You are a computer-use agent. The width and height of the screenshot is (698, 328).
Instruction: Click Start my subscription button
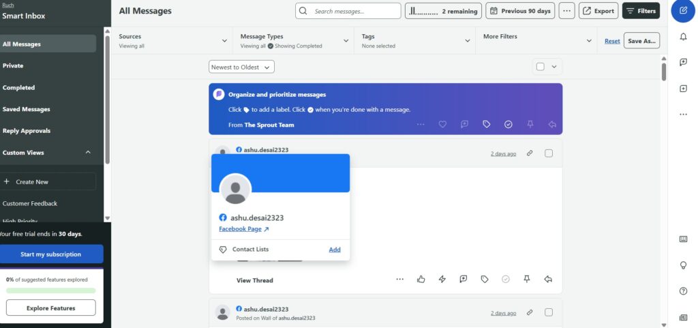pos(50,254)
